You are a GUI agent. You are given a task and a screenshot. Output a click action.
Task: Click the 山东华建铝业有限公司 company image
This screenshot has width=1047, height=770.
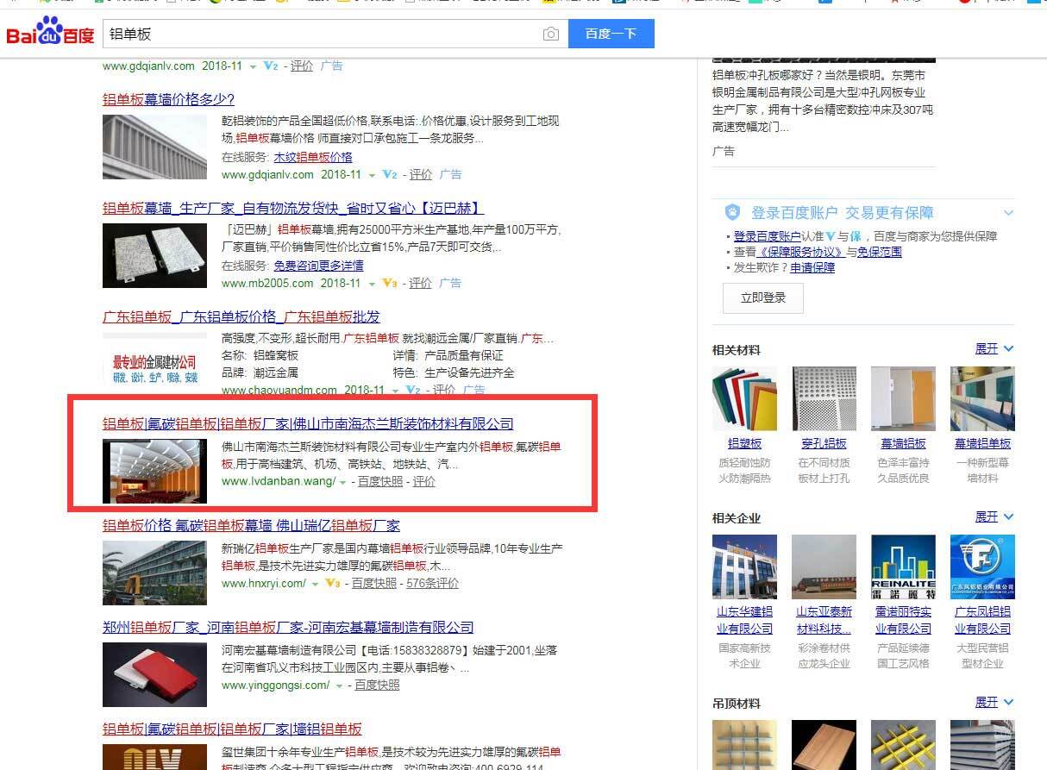(744, 567)
